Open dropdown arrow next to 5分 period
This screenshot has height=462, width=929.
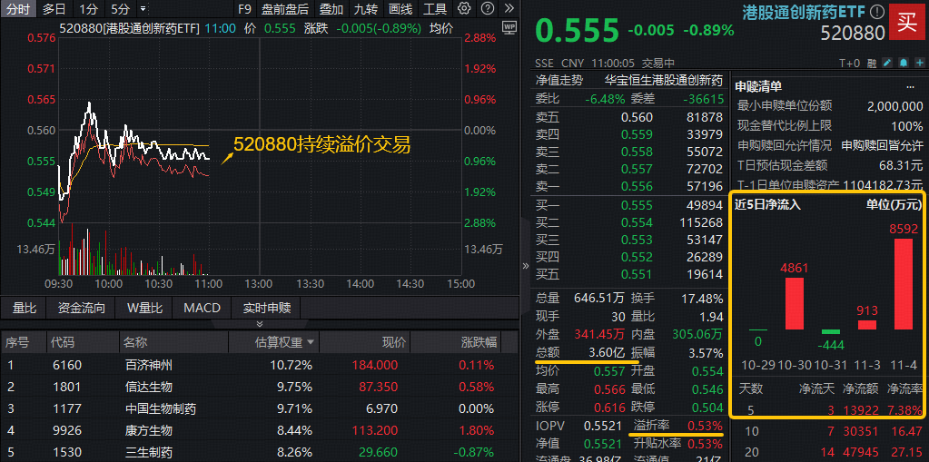[x=143, y=9]
